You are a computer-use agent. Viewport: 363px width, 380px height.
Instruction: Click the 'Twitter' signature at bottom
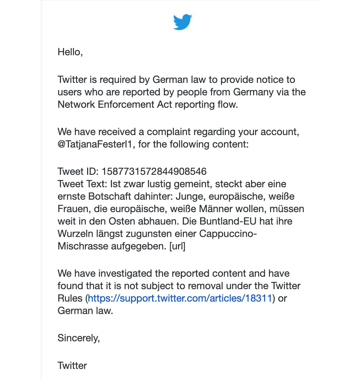72,365
